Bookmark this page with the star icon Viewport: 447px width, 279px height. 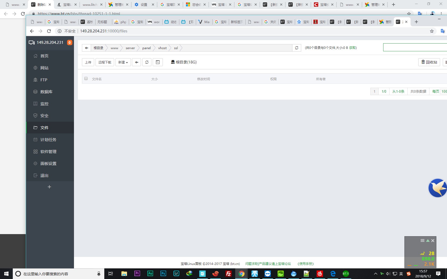tap(432, 31)
